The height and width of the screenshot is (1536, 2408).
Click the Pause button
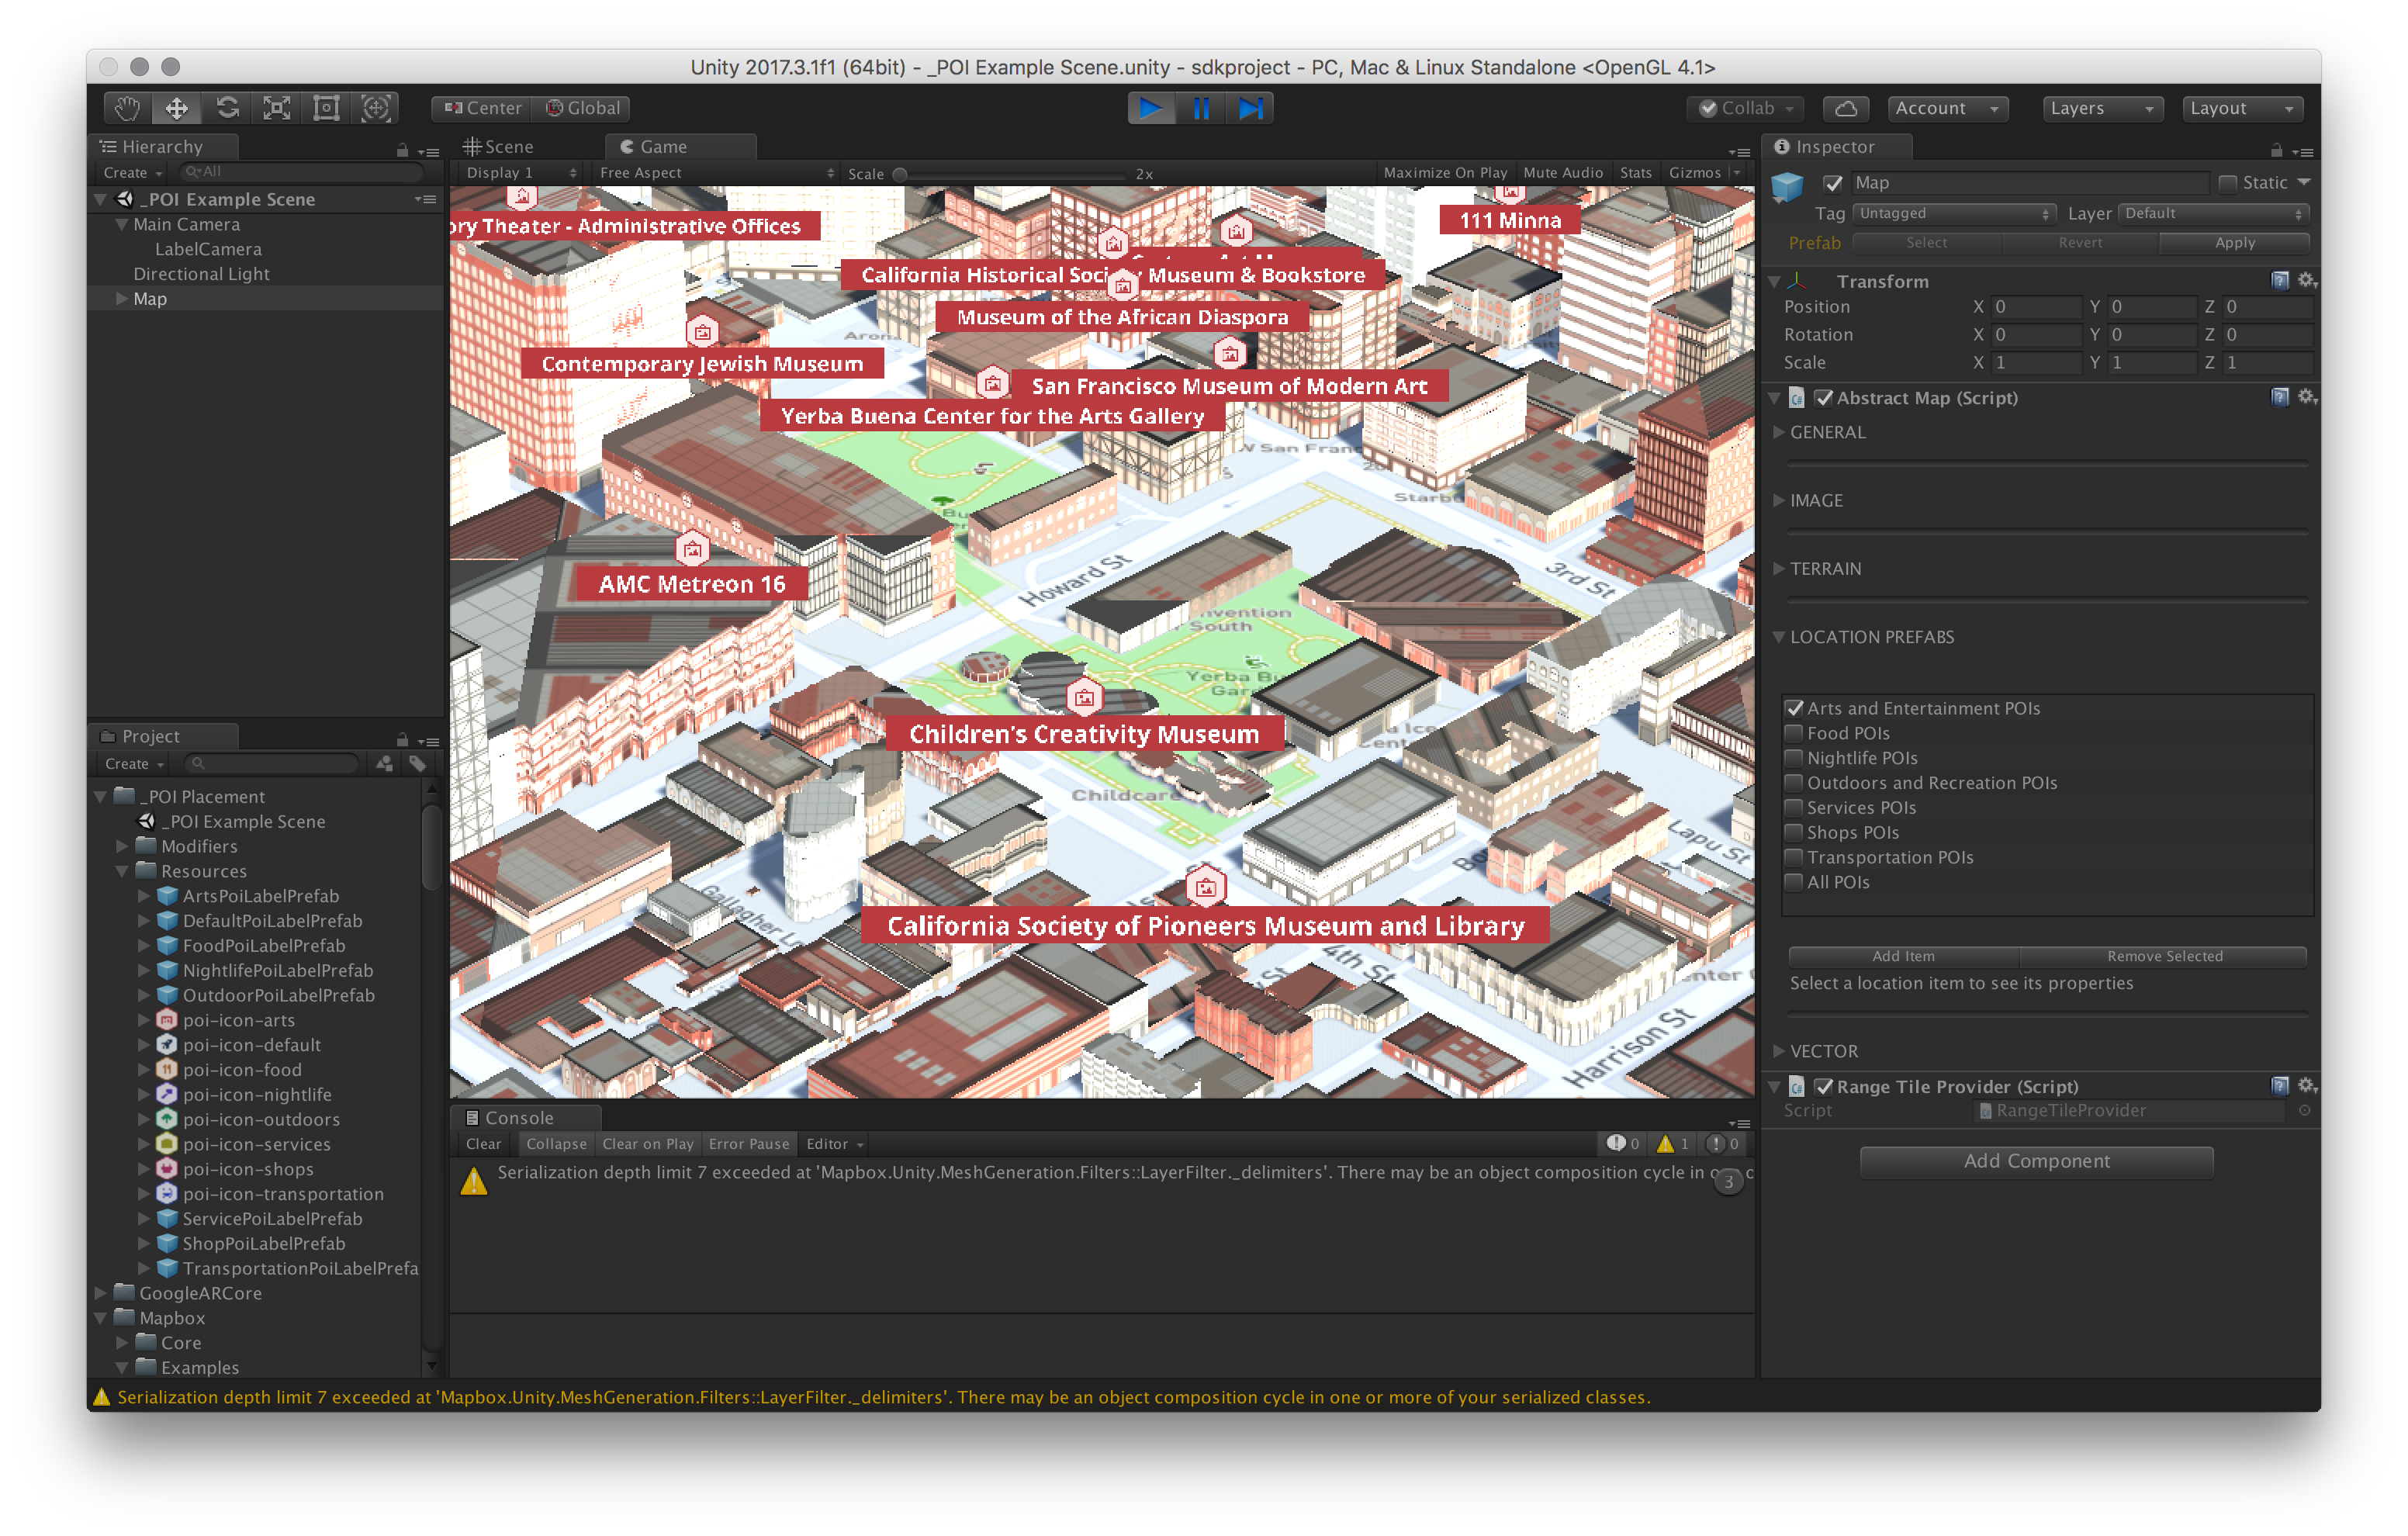click(1201, 108)
